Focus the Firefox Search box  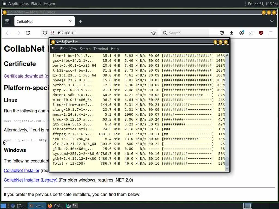(x=185, y=33)
